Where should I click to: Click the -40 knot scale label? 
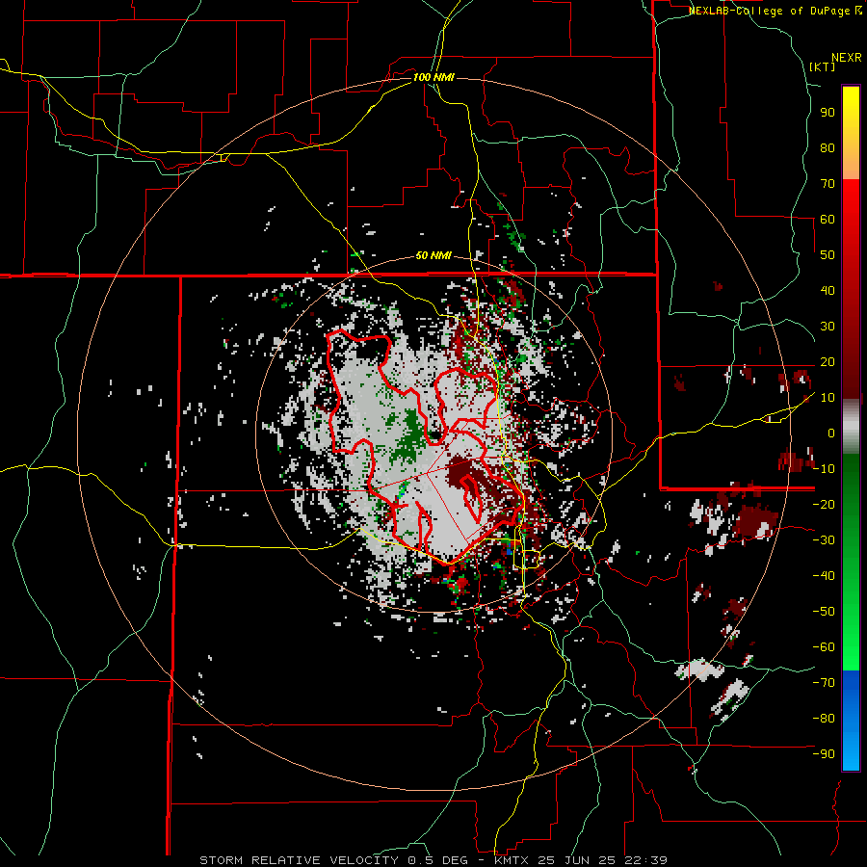[x=824, y=576]
